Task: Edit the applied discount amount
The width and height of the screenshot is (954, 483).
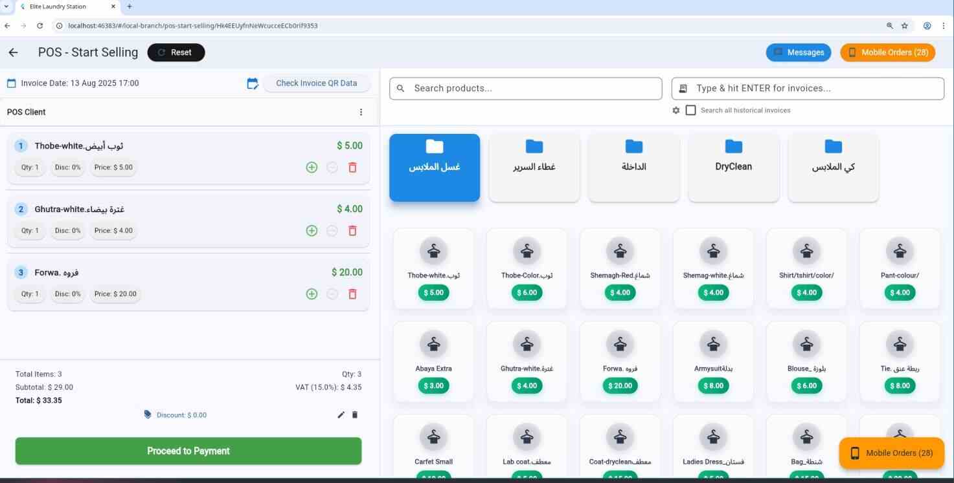Action: click(341, 414)
